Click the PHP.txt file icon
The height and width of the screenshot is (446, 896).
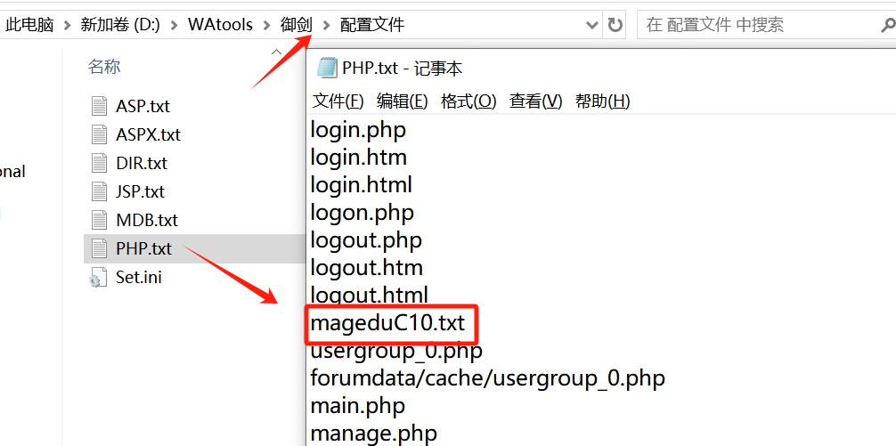point(100,248)
